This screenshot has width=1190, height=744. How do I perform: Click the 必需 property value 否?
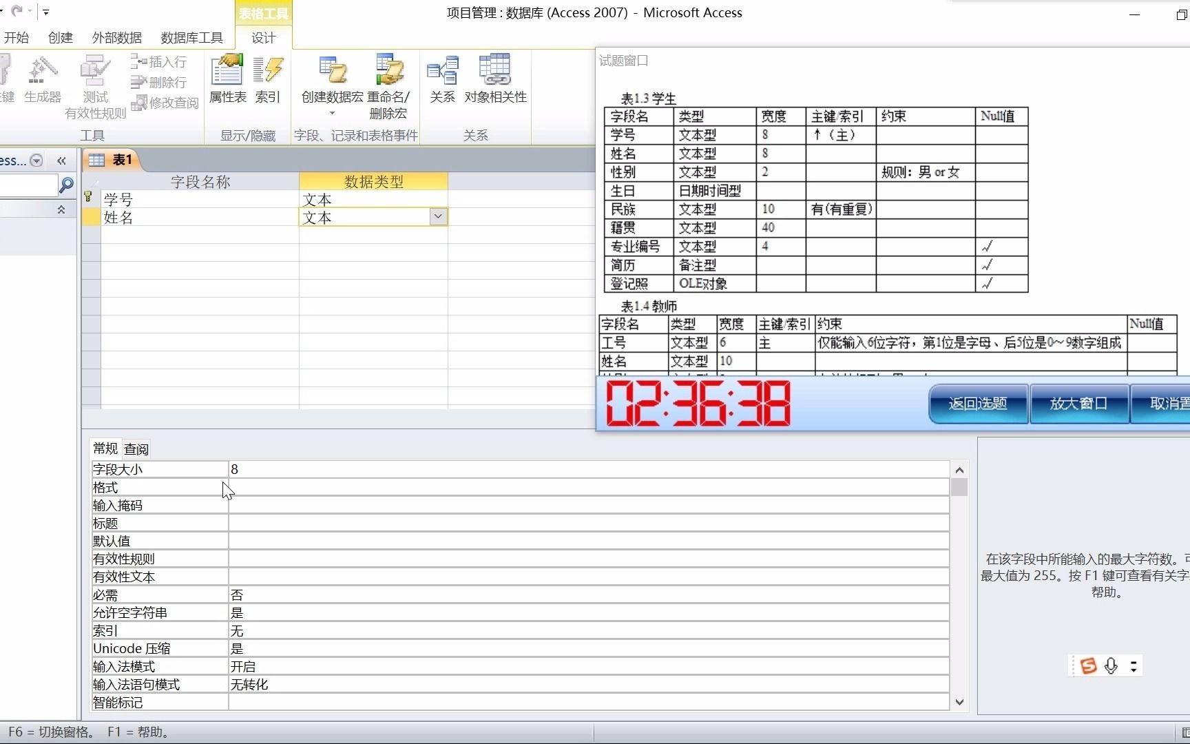click(x=589, y=595)
